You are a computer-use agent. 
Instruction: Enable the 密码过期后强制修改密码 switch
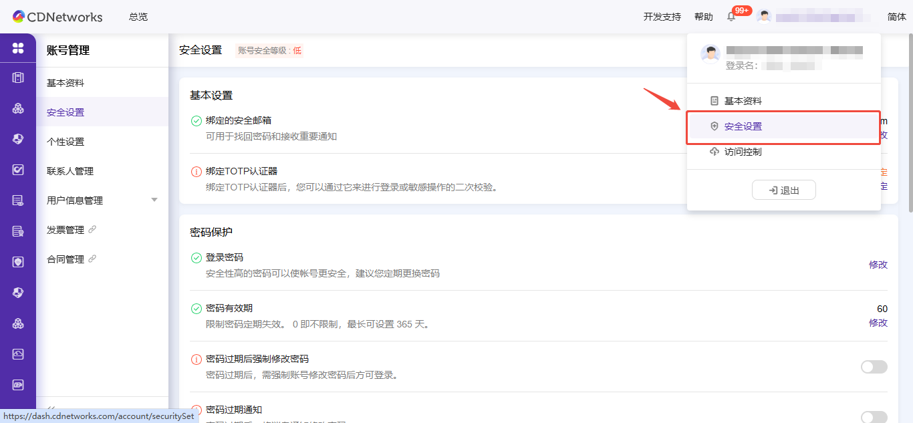pyautogui.click(x=874, y=366)
